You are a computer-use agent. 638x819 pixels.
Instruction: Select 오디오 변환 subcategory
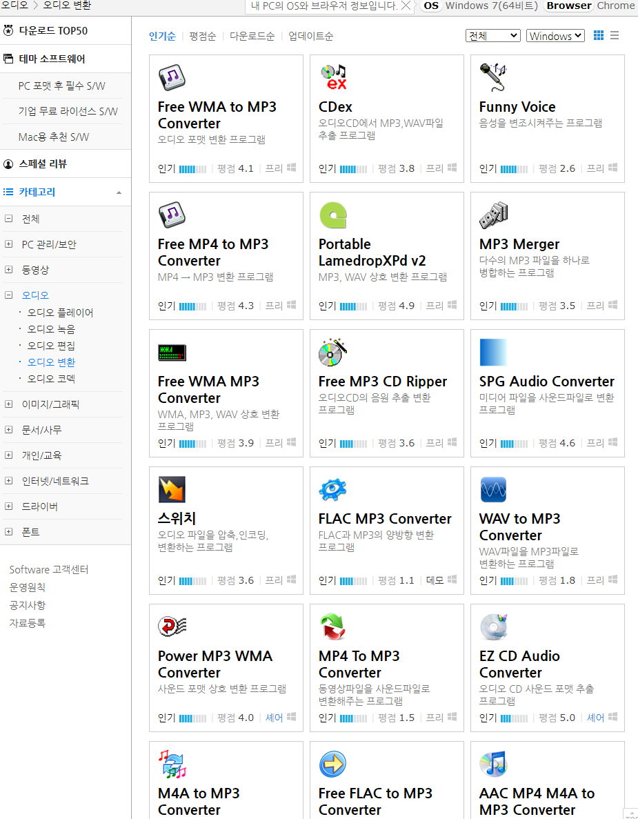(51, 362)
